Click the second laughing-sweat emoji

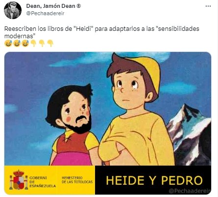click(17, 43)
